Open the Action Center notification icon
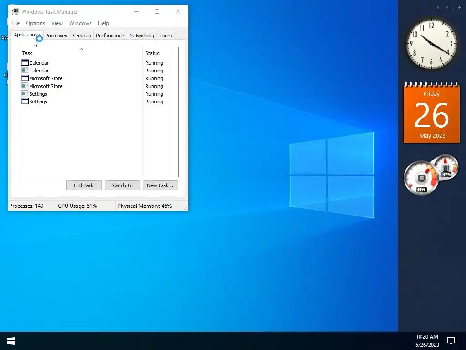466x350 pixels. click(x=451, y=341)
